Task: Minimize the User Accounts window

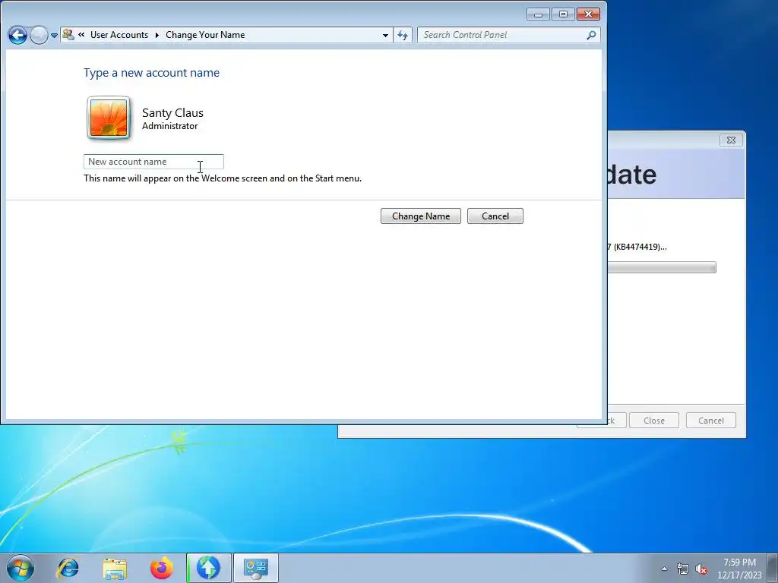Action: click(x=539, y=14)
